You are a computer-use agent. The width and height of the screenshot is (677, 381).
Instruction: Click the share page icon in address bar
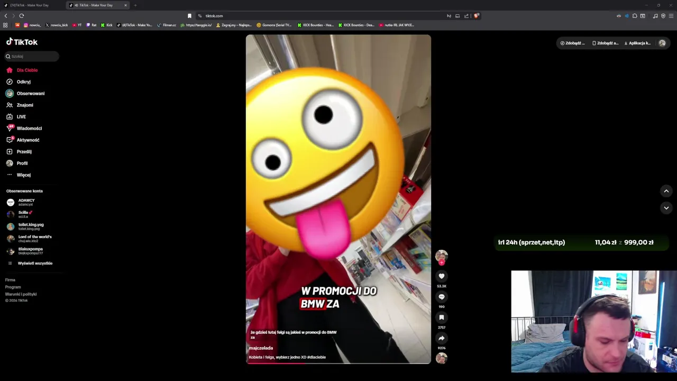466,16
